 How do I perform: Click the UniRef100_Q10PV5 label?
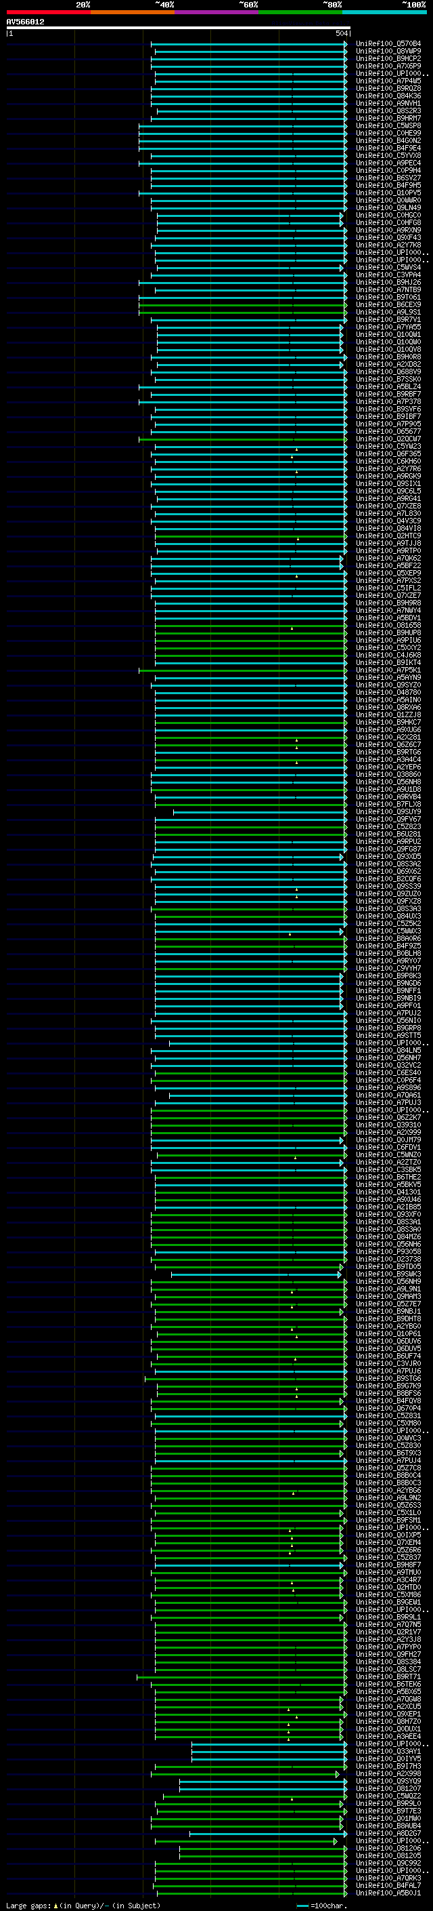click(x=388, y=193)
